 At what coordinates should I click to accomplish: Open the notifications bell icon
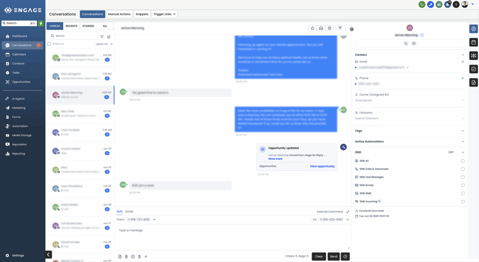click(448, 5)
